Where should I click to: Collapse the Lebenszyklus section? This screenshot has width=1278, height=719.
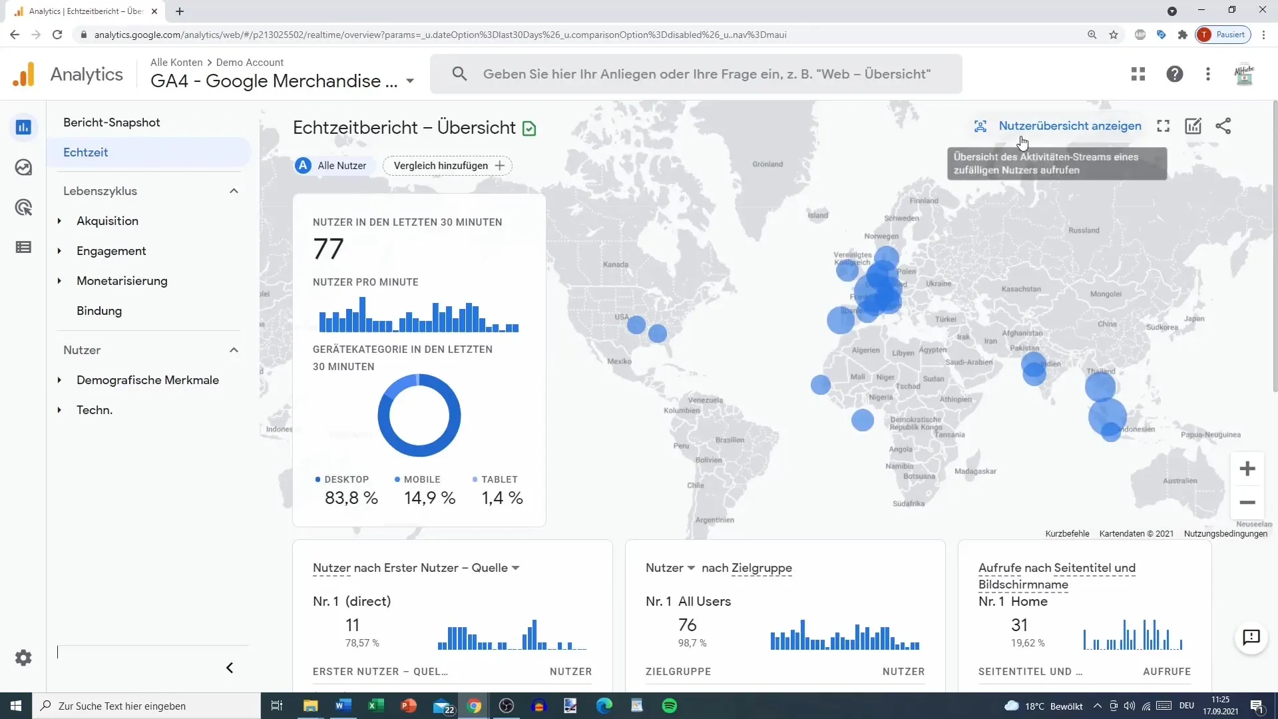click(x=234, y=191)
